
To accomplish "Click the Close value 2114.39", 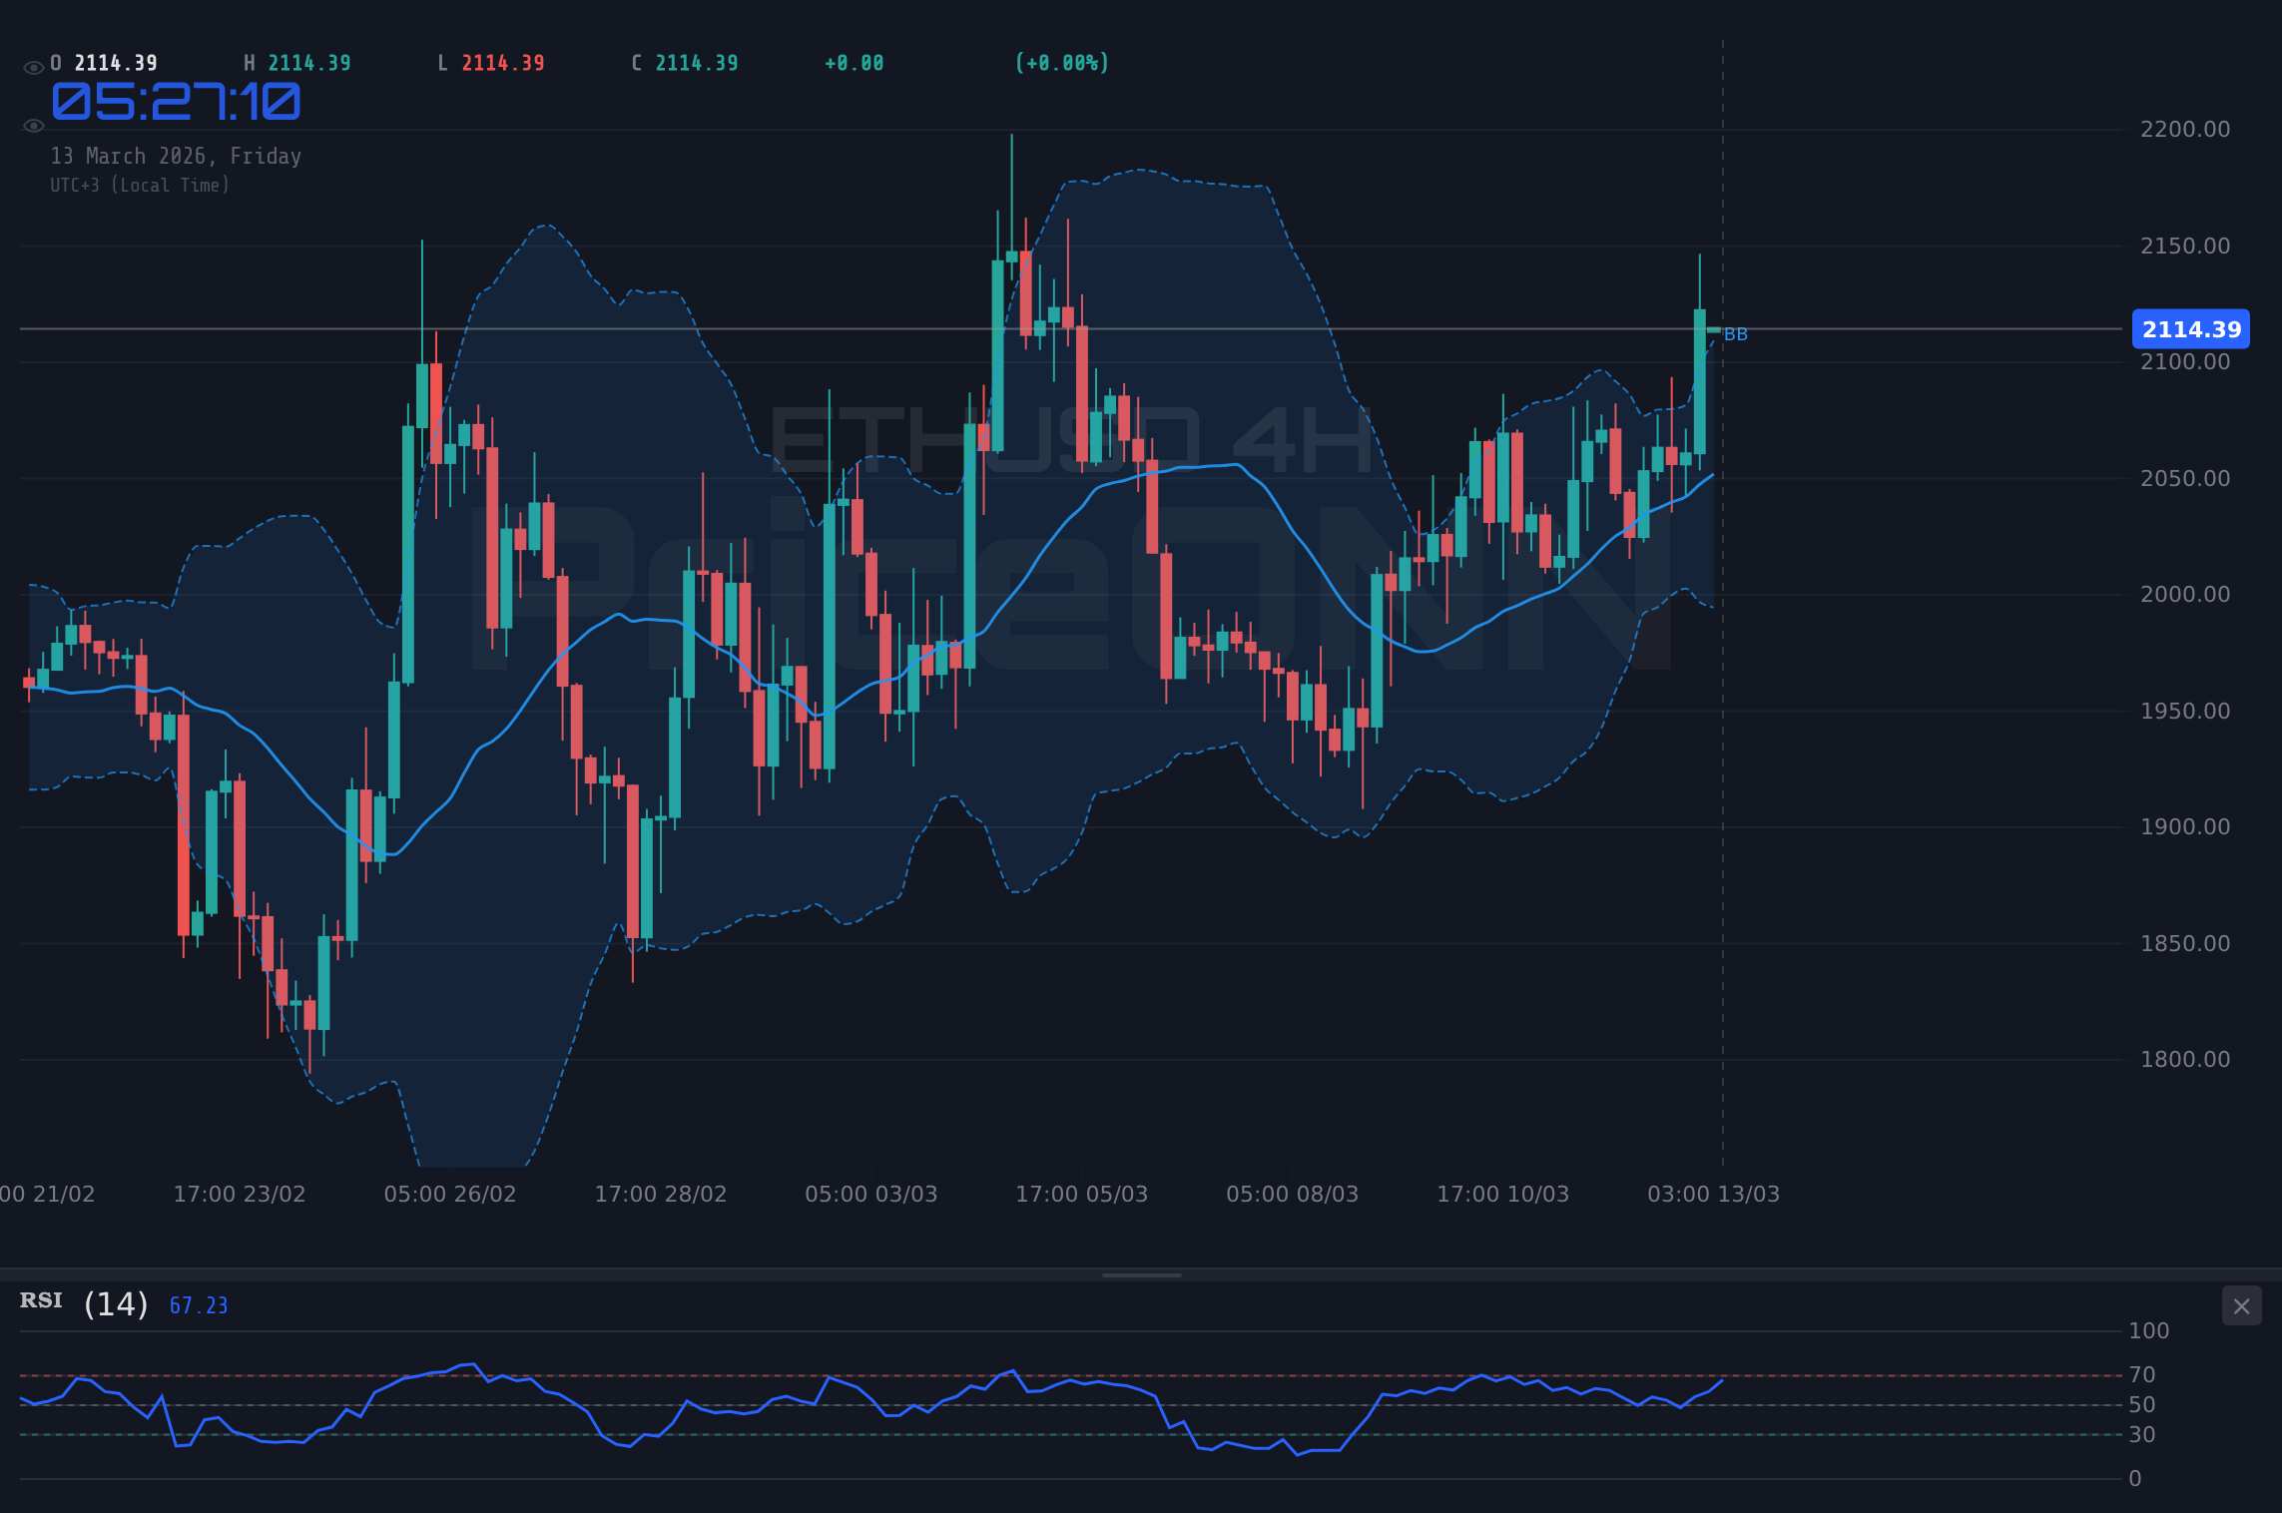I will pyautogui.click(x=697, y=63).
